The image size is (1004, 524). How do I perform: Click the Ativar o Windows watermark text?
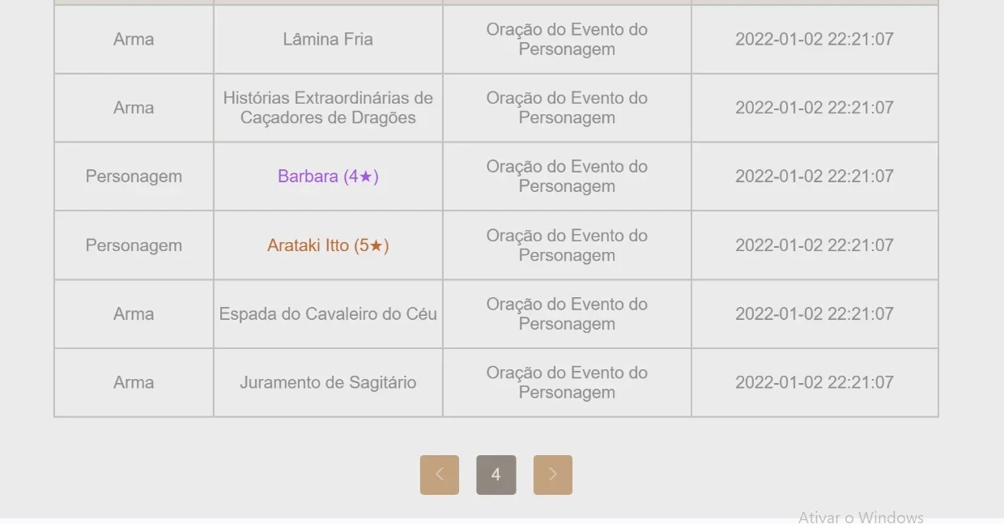click(x=861, y=517)
